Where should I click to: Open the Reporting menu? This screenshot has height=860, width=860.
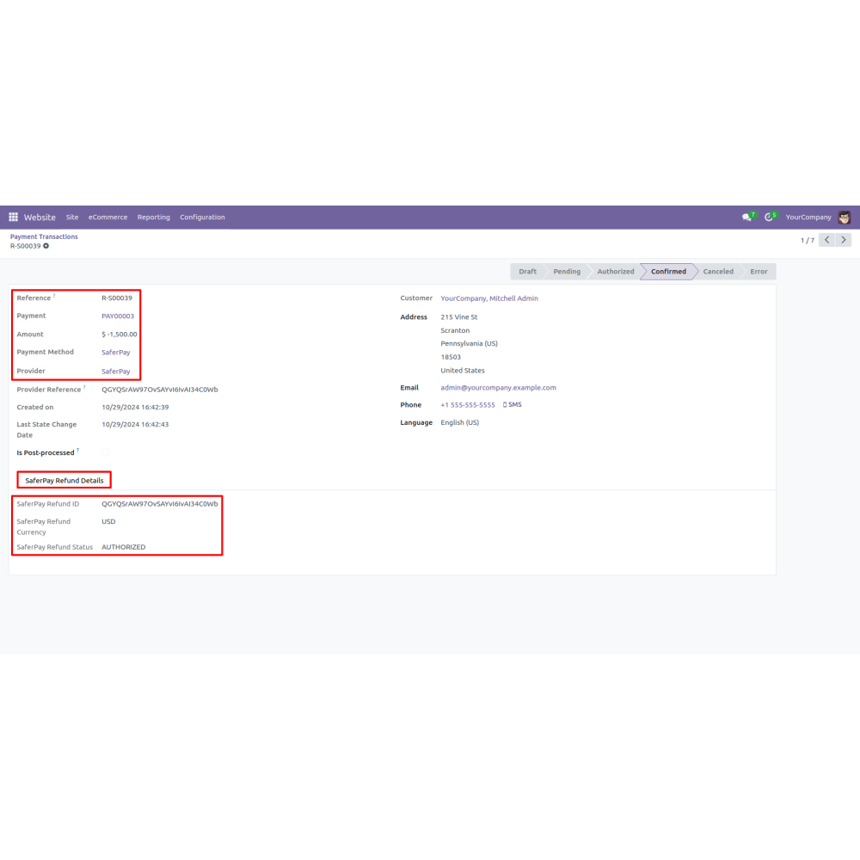pos(154,218)
